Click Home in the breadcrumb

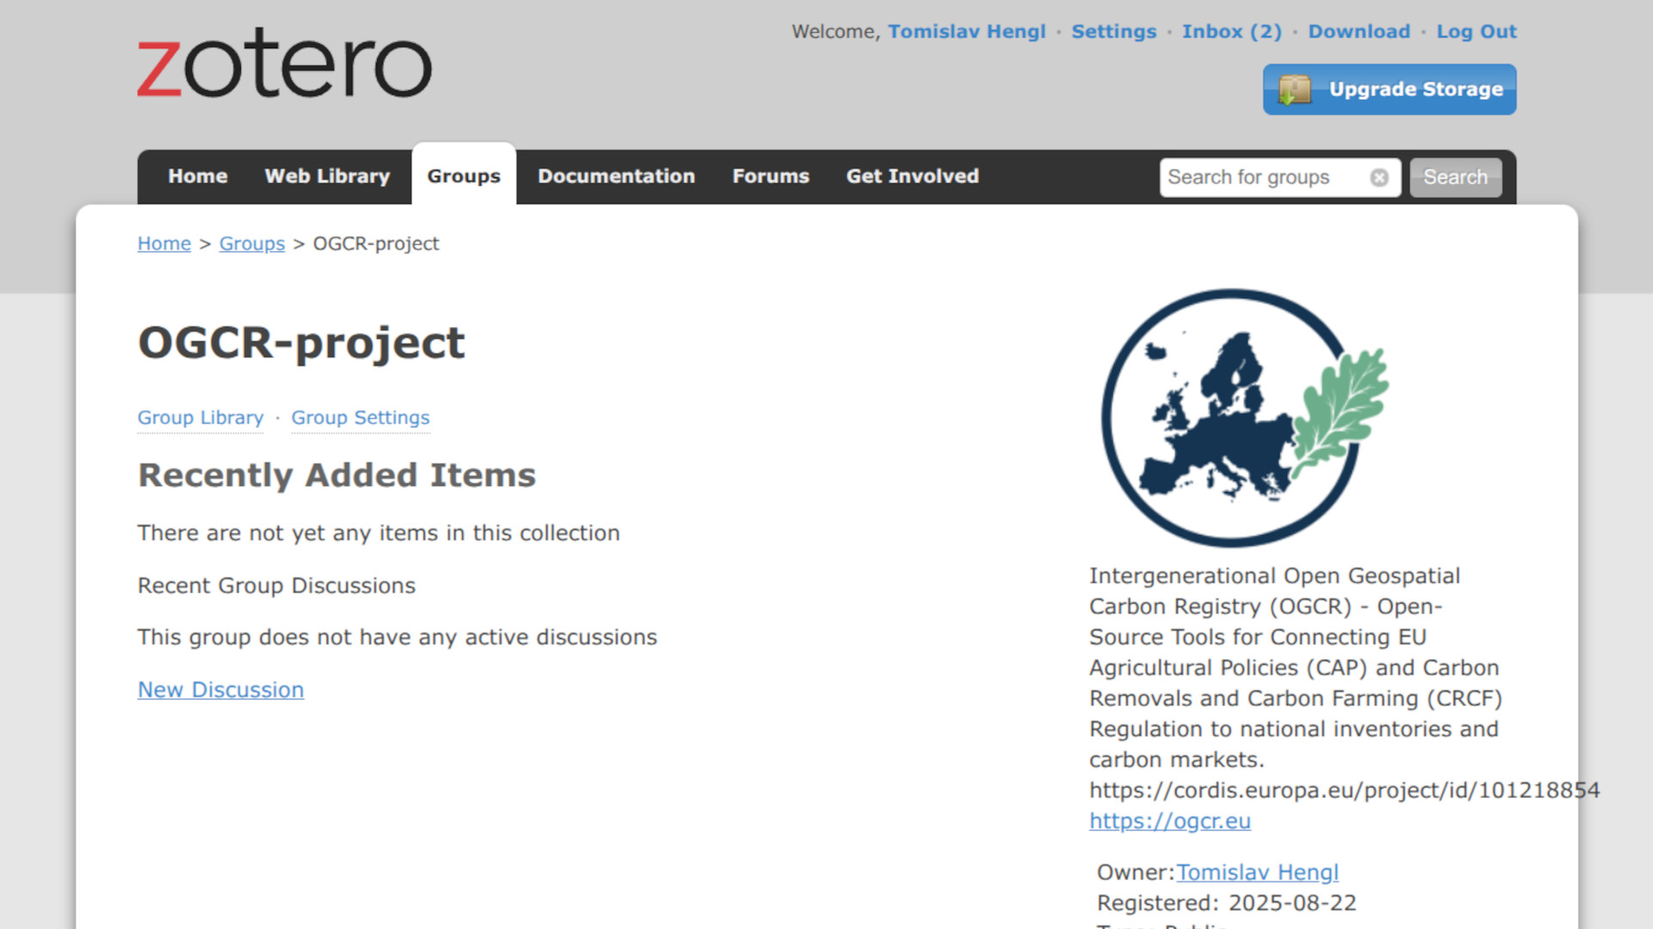click(164, 243)
